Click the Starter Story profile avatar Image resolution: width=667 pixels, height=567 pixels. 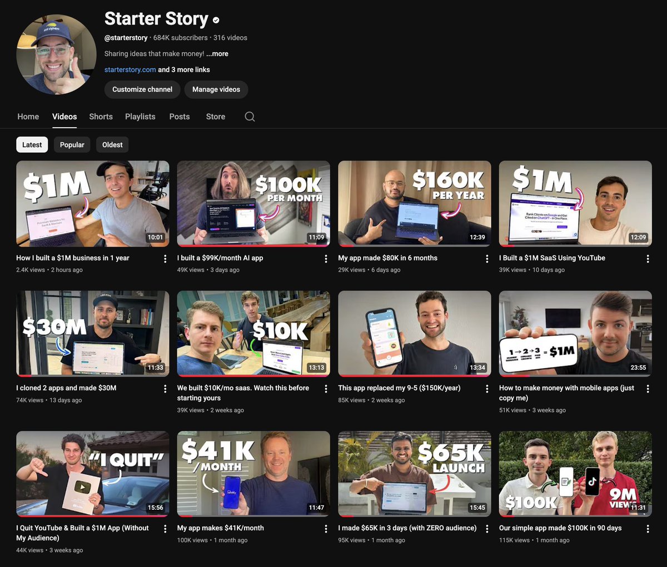pos(56,54)
